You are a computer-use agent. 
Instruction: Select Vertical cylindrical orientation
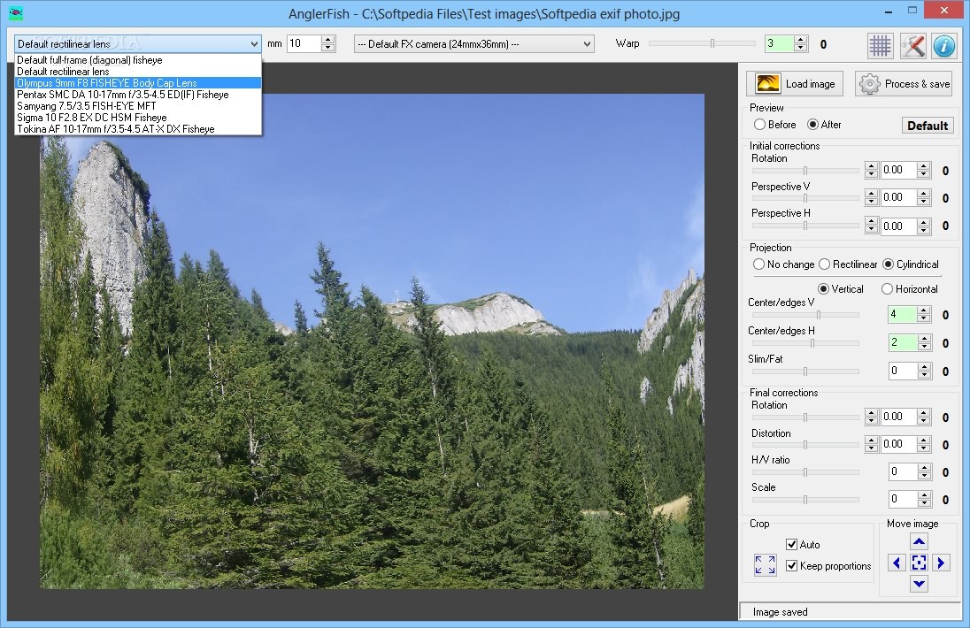point(841,288)
